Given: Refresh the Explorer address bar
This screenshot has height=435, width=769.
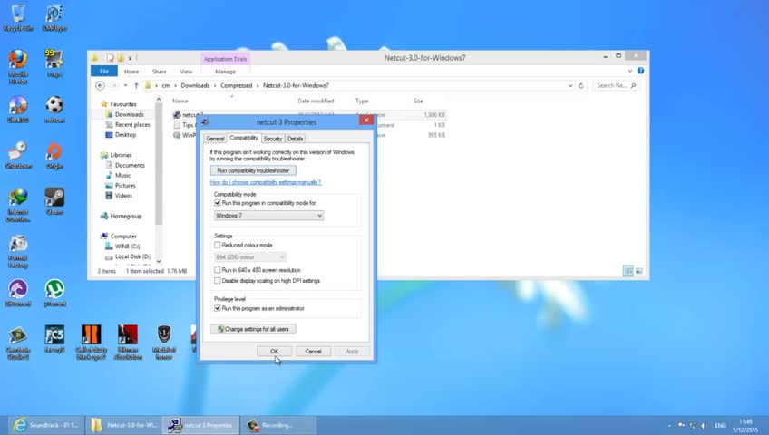Looking at the screenshot, I should click(581, 85).
